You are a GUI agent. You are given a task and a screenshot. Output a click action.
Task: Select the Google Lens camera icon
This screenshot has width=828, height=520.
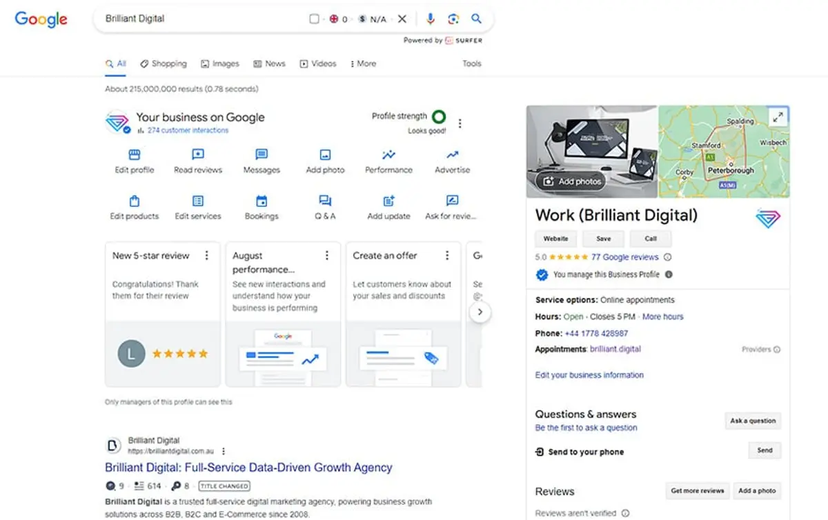pyautogui.click(x=453, y=19)
